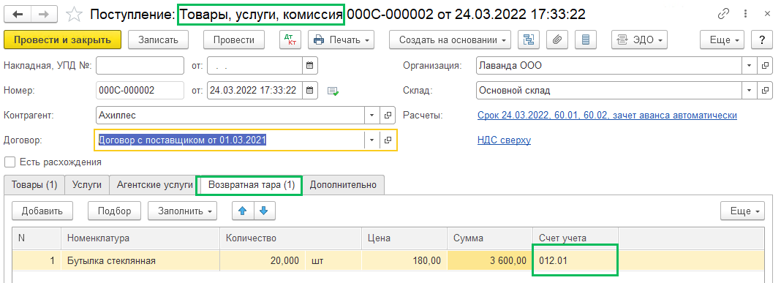Screen dimensions: 781x283
Task: Switch to Товары (1) tab
Action: point(34,185)
